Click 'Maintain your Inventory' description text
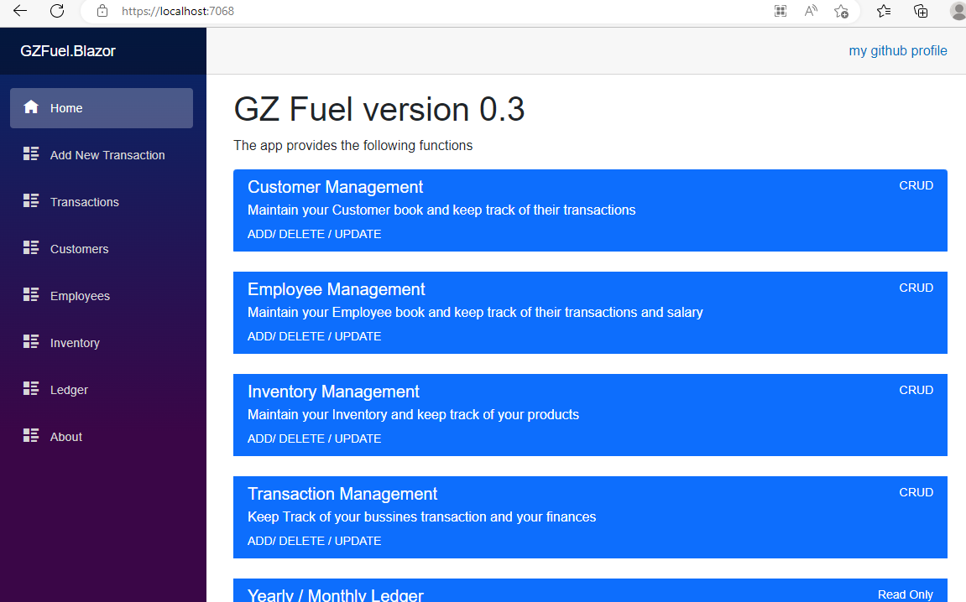966x602 pixels. (x=414, y=414)
